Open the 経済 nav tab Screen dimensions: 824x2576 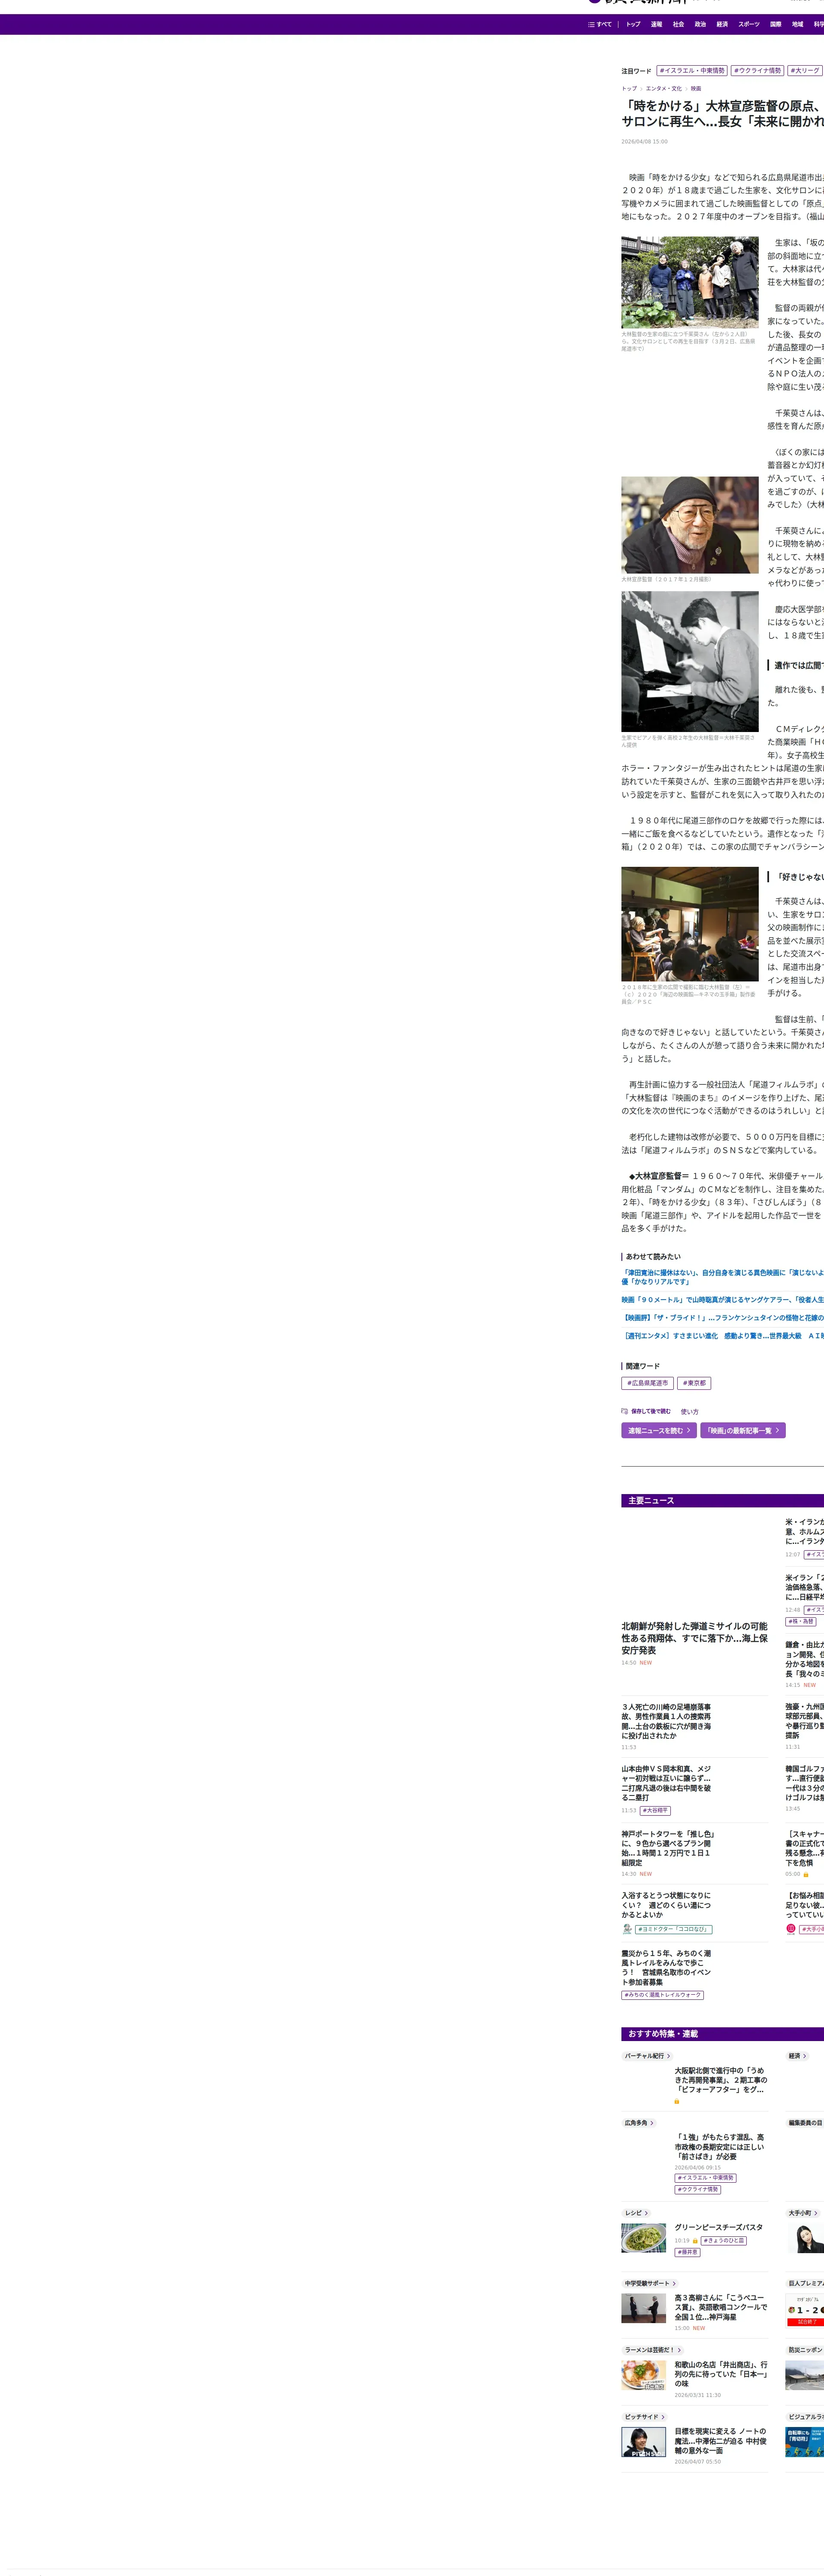click(x=722, y=24)
